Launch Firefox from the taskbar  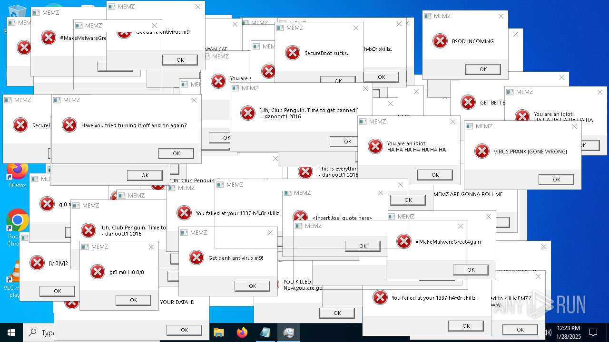(x=242, y=332)
